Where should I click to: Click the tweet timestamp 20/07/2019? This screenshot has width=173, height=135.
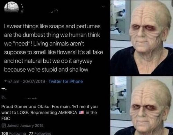pyautogui.click(x=34, y=81)
